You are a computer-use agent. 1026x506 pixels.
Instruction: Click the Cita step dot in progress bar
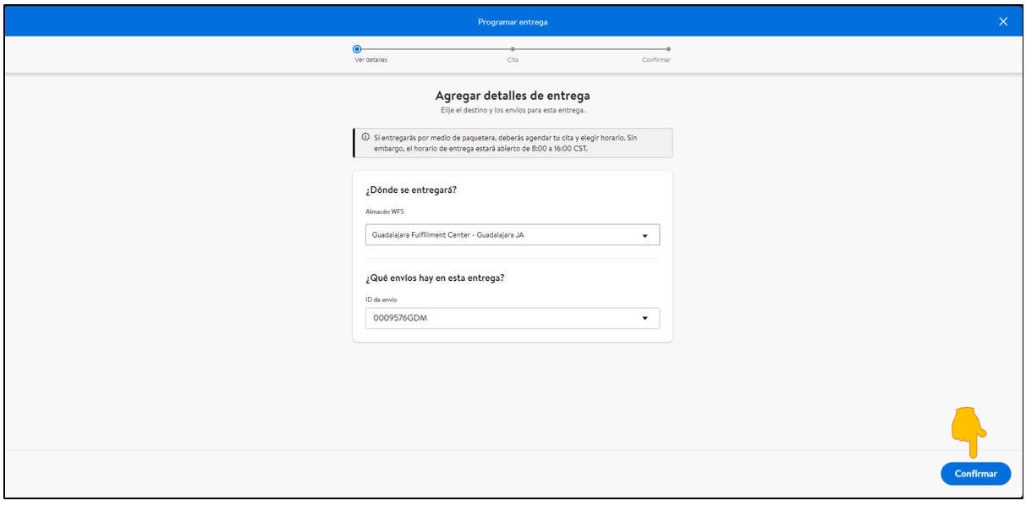click(513, 49)
